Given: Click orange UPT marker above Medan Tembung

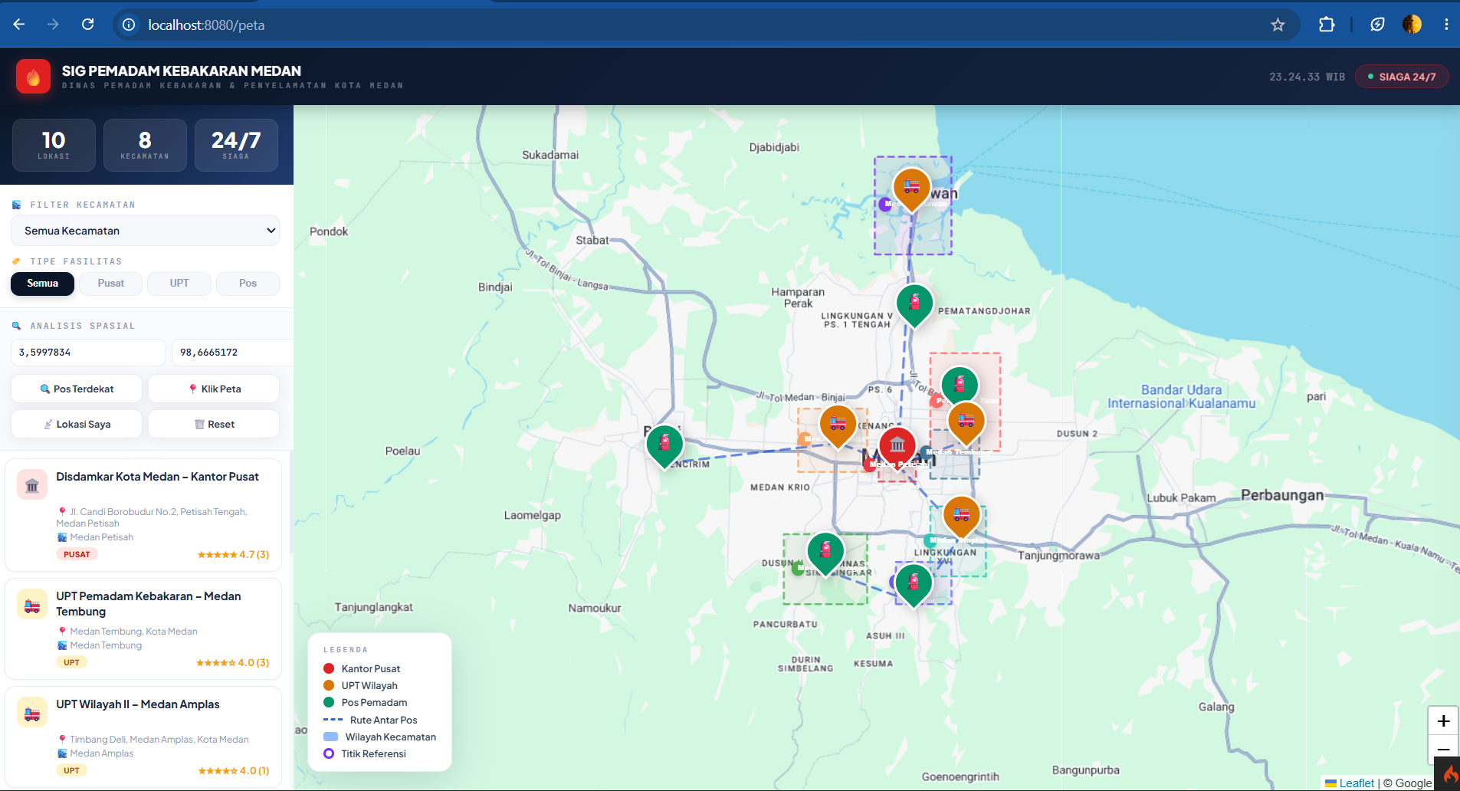Looking at the screenshot, I should coord(966,421).
